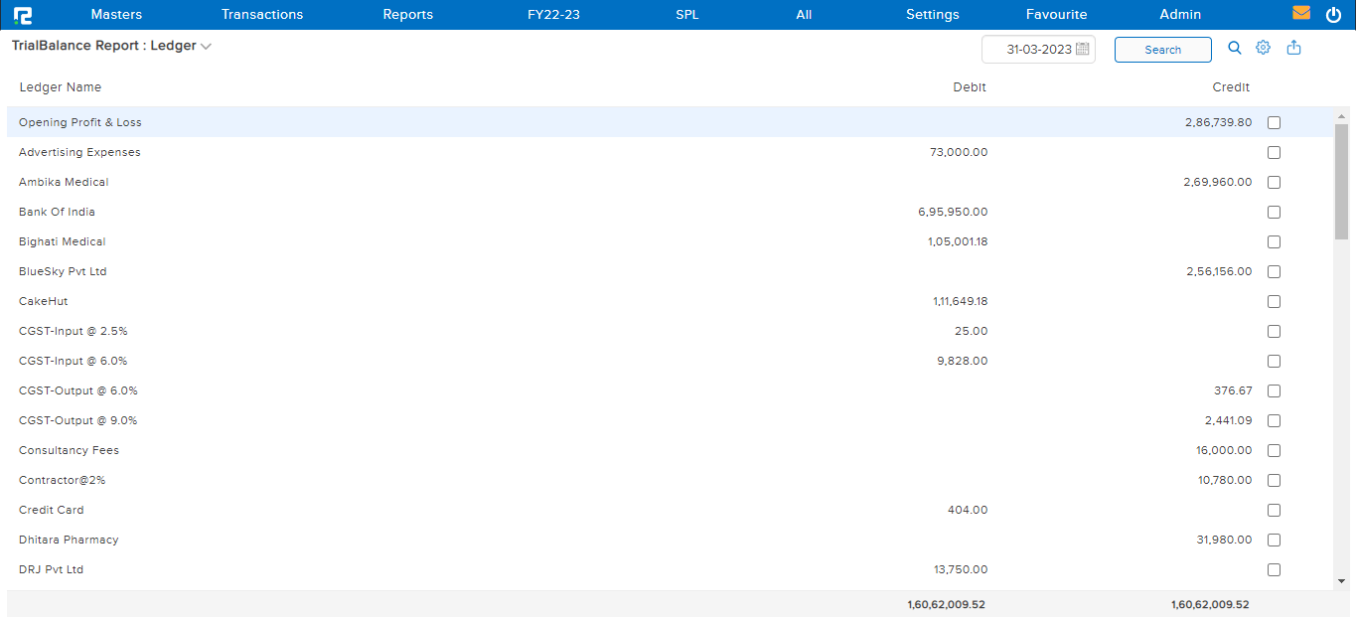Click the scrollbar down arrow
Viewport: 1357px width, 621px height.
[x=1341, y=581]
